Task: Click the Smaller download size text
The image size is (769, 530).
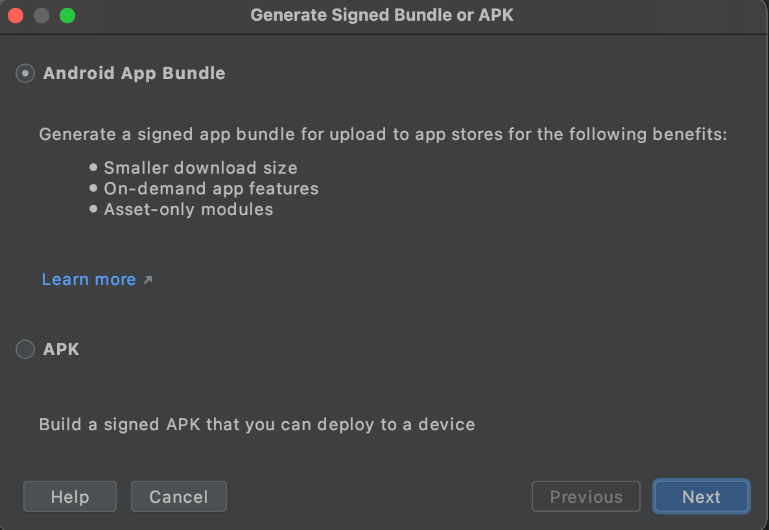Action: tap(200, 168)
